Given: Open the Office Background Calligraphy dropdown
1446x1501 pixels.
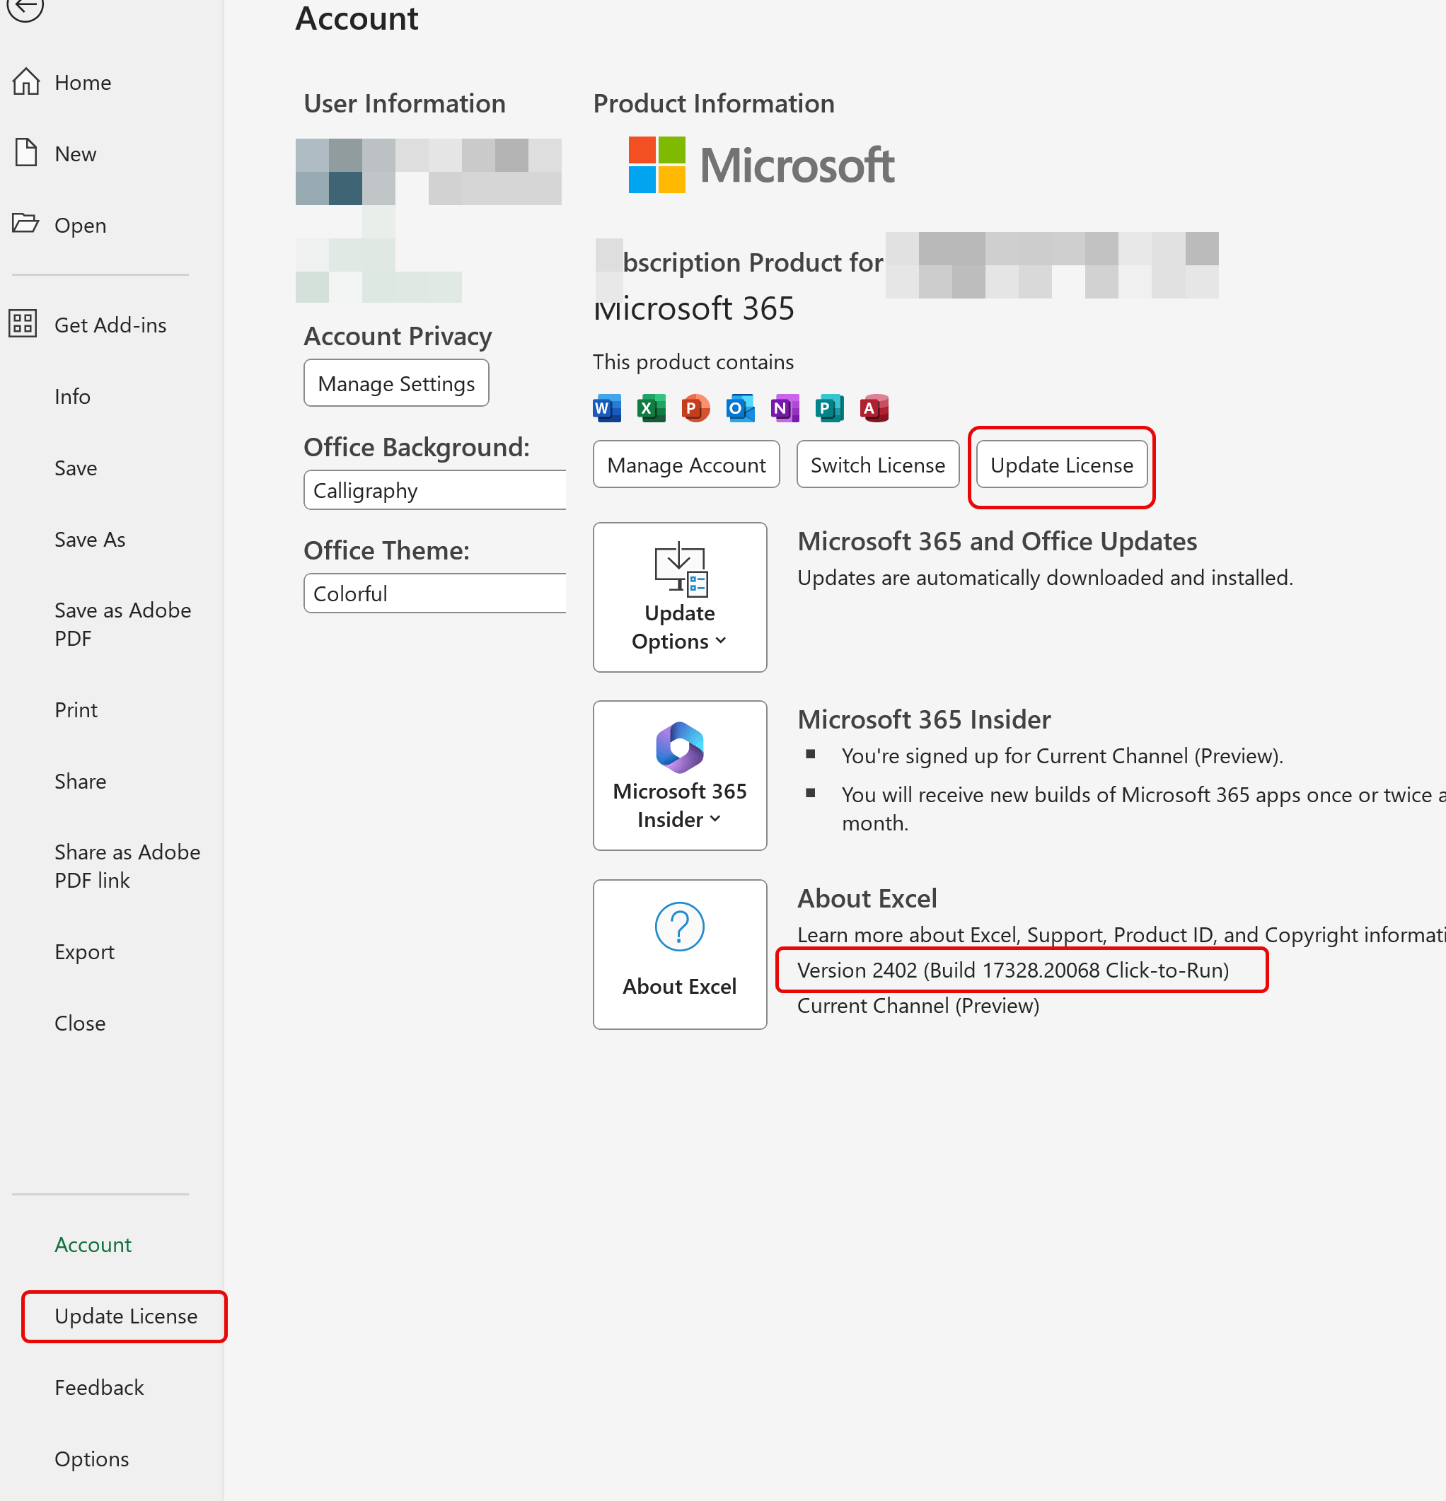Looking at the screenshot, I should pyautogui.click(x=434, y=490).
